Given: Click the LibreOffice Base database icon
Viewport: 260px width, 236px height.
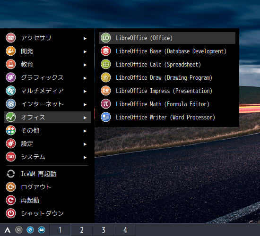Looking at the screenshot, I should pos(106,51).
